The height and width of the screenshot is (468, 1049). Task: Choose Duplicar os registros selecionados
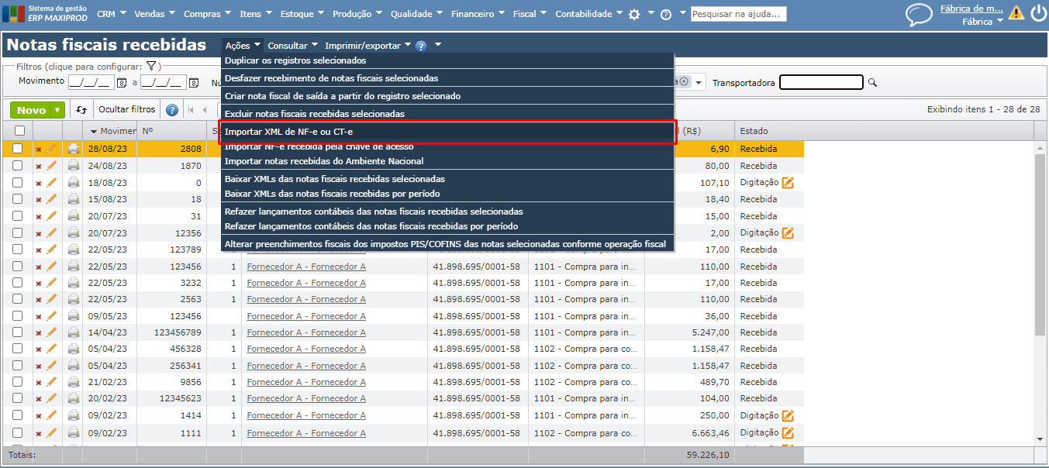[x=295, y=60]
